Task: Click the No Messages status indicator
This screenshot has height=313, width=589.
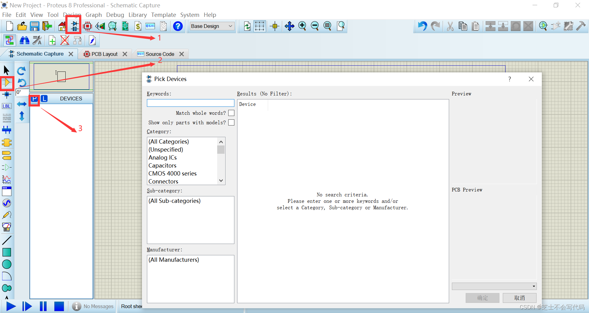Action: (x=93, y=306)
